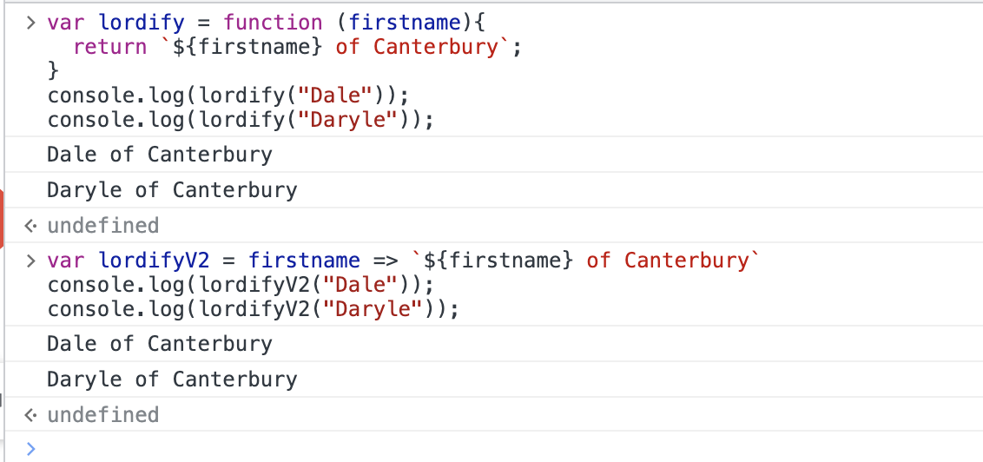
Task: Click the "function" keyword in first snippet
Action: click(273, 23)
